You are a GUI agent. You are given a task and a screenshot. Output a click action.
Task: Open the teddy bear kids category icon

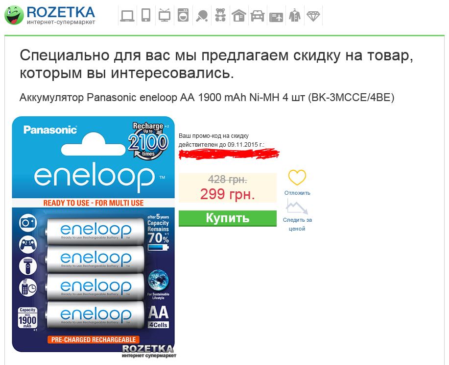(220, 15)
